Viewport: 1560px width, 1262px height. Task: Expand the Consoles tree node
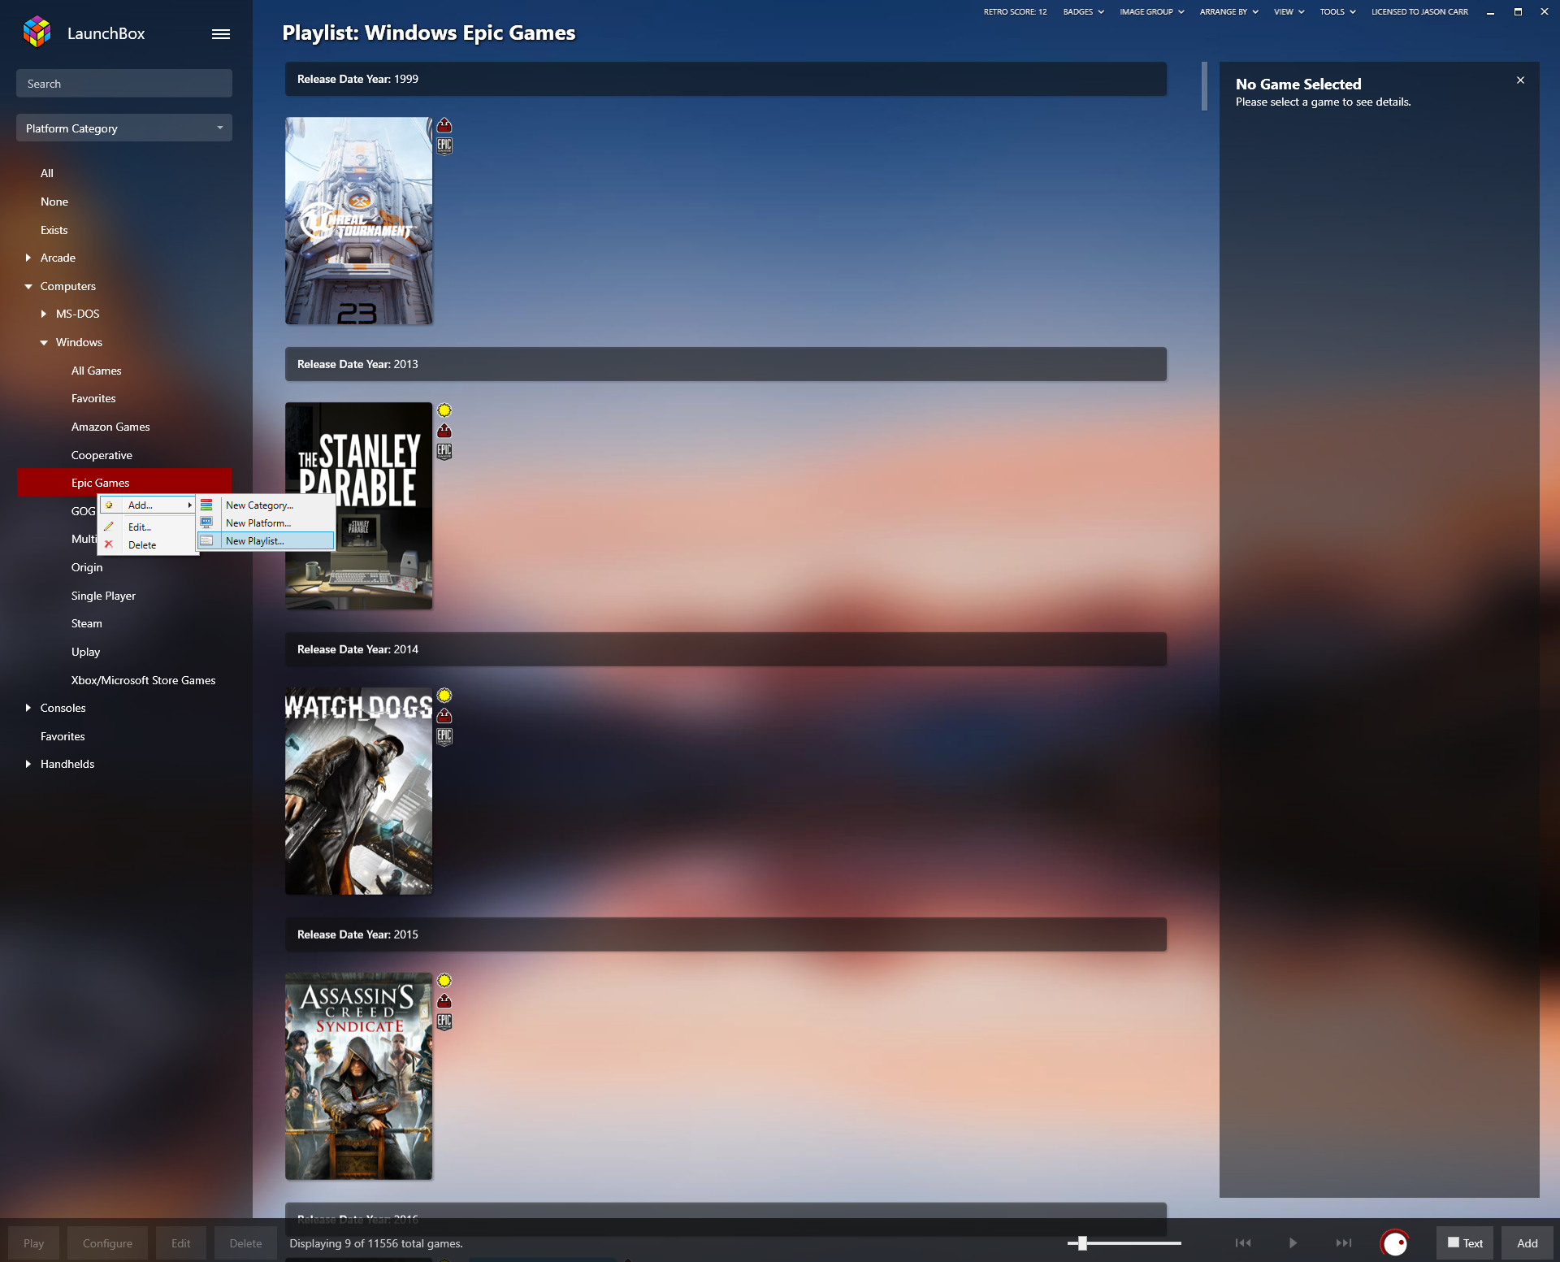[x=28, y=708]
